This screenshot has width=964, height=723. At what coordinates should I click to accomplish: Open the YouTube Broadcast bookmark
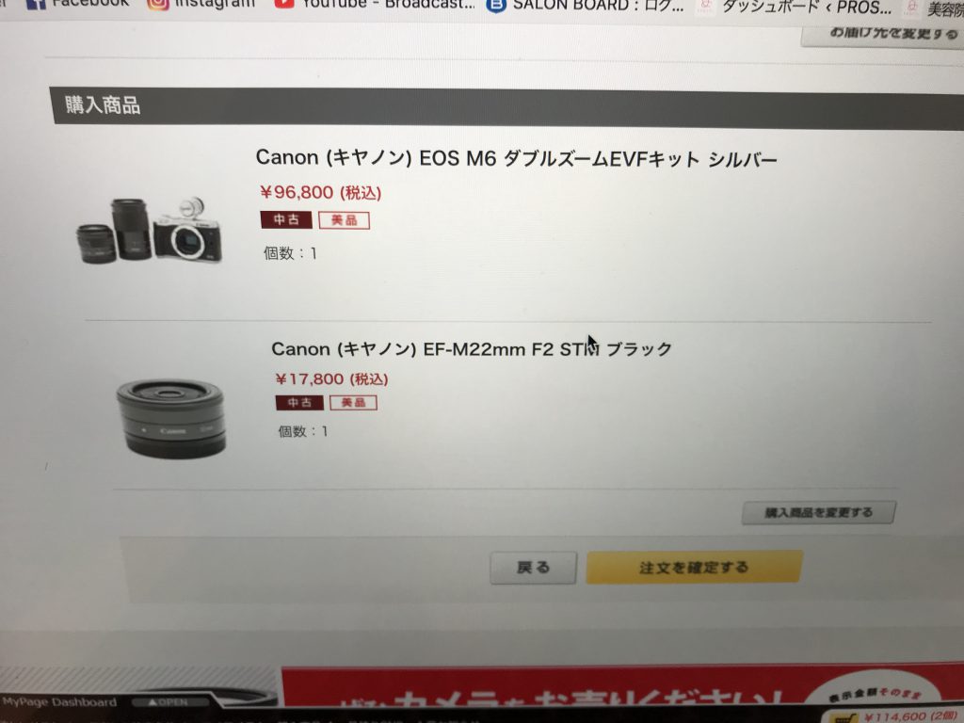coord(374,5)
